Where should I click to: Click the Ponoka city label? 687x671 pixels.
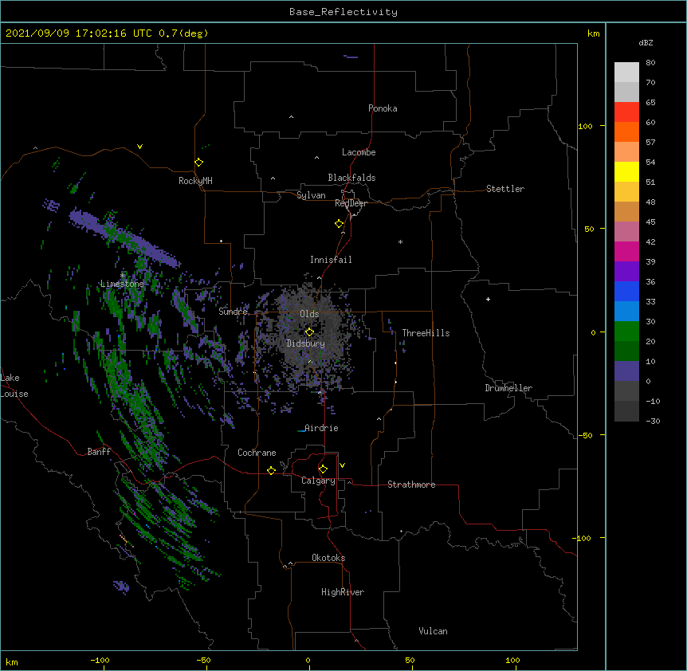[383, 108]
